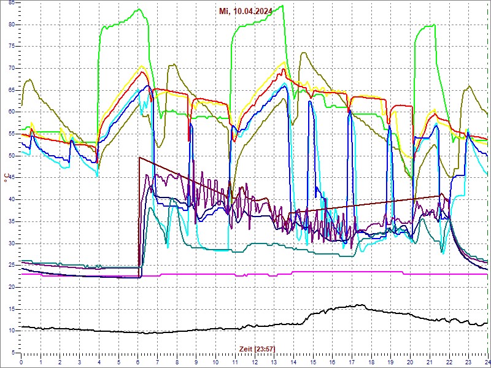Click hour 7 on the time axis
The width and height of the screenshot is (491, 368).
158,362
